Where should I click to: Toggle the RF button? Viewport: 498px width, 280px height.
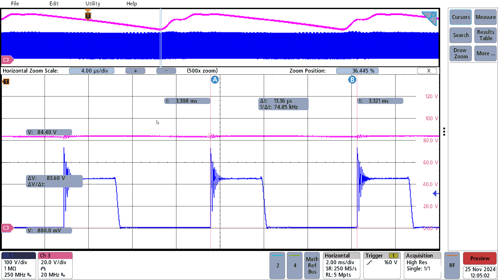[x=452, y=265]
